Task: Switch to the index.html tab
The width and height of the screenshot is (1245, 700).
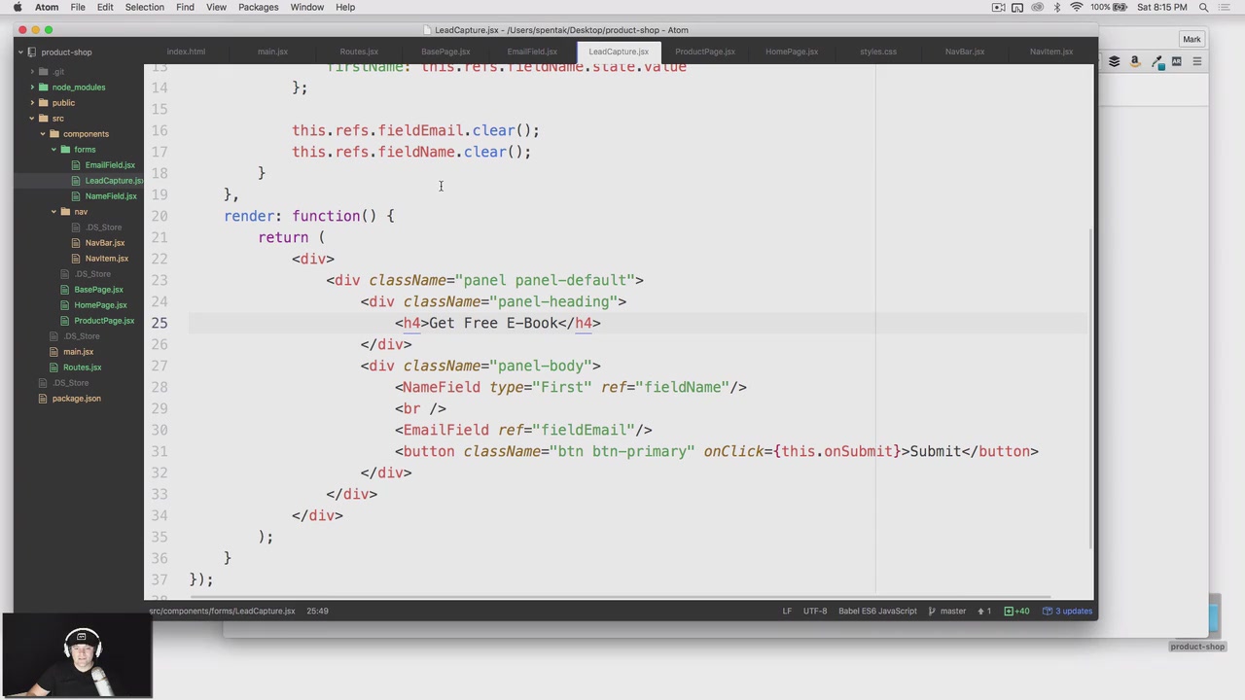Action: pyautogui.click(x=186, y=52)
